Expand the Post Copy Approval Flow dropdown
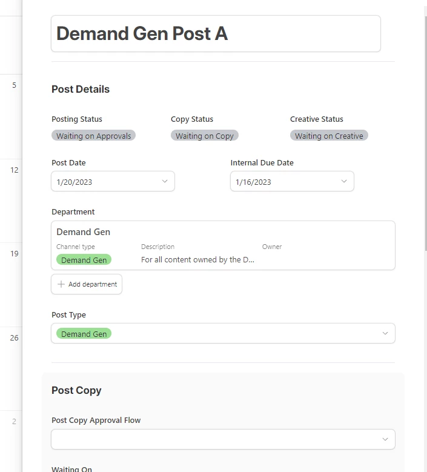 tap(385, 439)
